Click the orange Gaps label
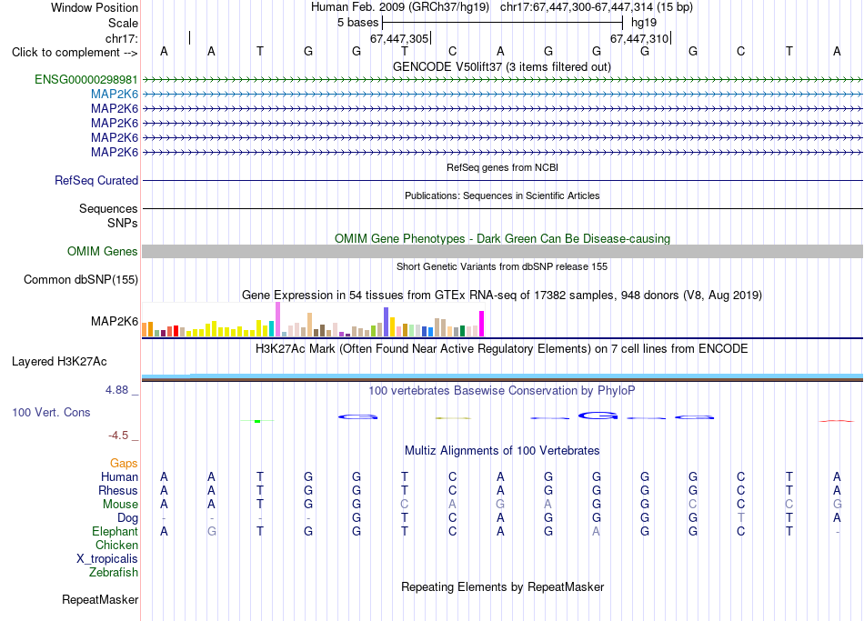Screen dimensions: 864x621 coord(124,464)
